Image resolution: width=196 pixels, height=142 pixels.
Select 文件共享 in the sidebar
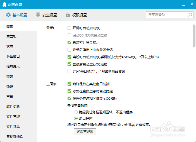click(x=18, y=126)
